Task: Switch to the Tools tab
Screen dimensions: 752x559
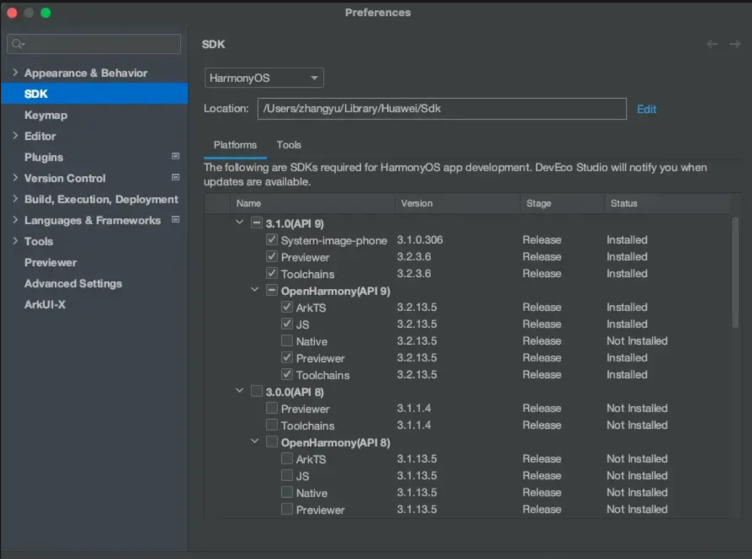Action: 288,145
